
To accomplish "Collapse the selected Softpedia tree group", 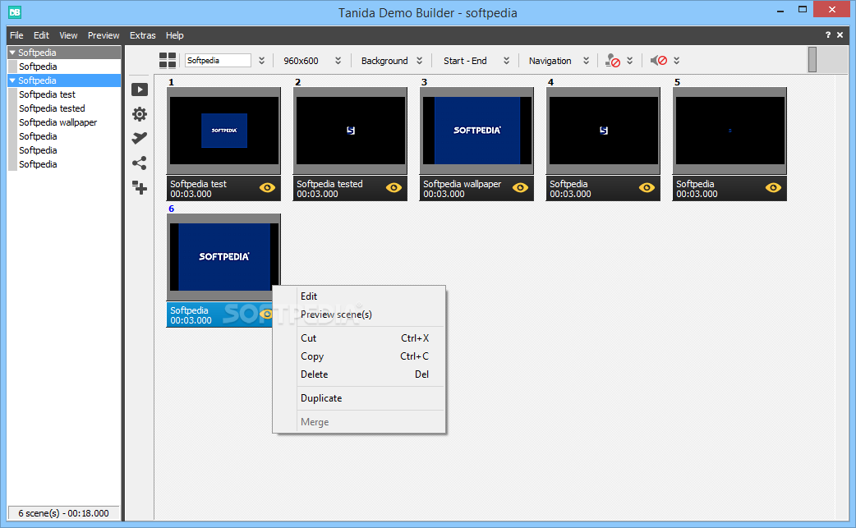I will pyautogui.click(x=12, y=80).
